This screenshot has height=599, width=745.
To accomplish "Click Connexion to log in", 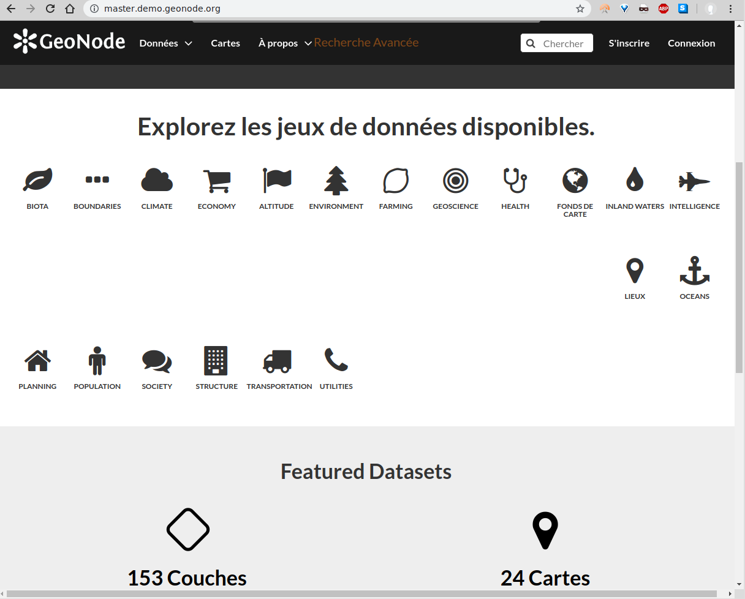I will point(692,43).
